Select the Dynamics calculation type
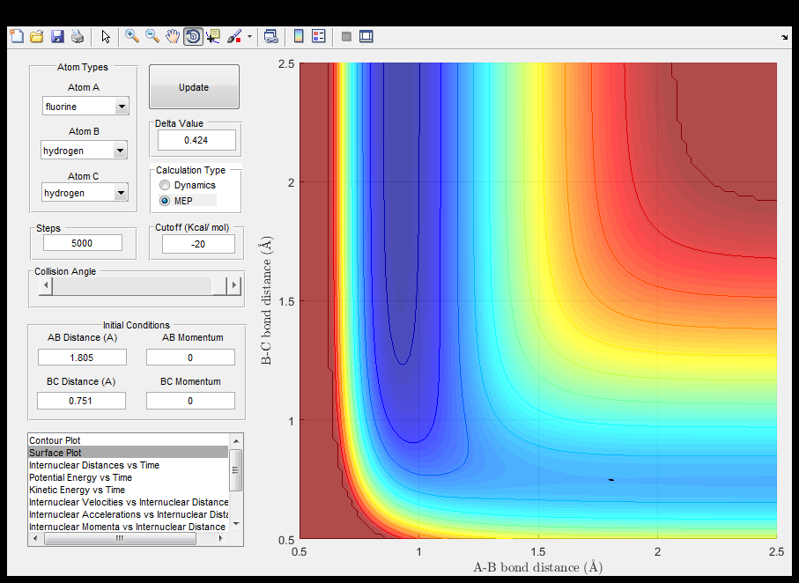The width and height of the screenshot is (799, 583). [164, 186]
